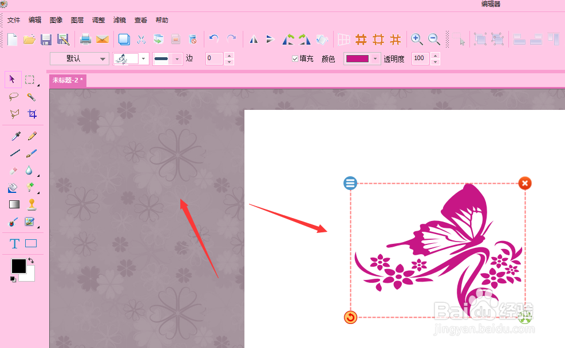Image resolution: width=565 pixels, height=348 pixels.
Task: Decrease the 透明度 opacity value
Action: [435, 62]
